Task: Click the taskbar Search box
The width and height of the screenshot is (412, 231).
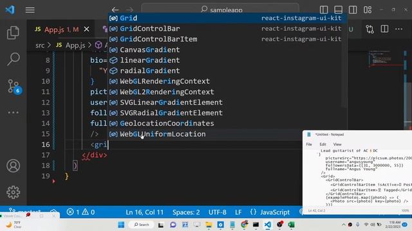Action: [x=142, y=225]
